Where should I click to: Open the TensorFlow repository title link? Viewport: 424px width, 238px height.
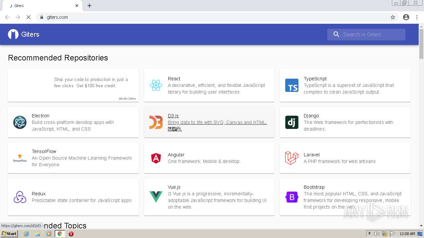(44, 151)
